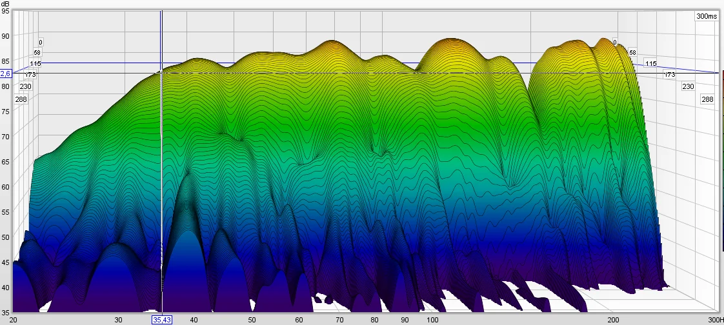Viewport: 724px width, 325px height.
Task: Click the 20 Hz tick on frequency axis
Action: pos(14,320)
